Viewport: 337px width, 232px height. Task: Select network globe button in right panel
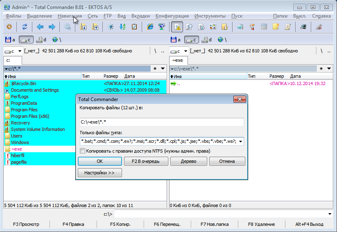click(222, 40)
